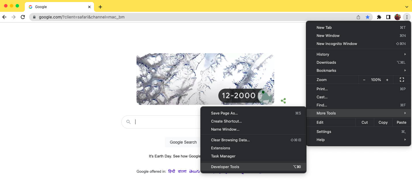Toggle the side panel icon

tap(388, 17)
